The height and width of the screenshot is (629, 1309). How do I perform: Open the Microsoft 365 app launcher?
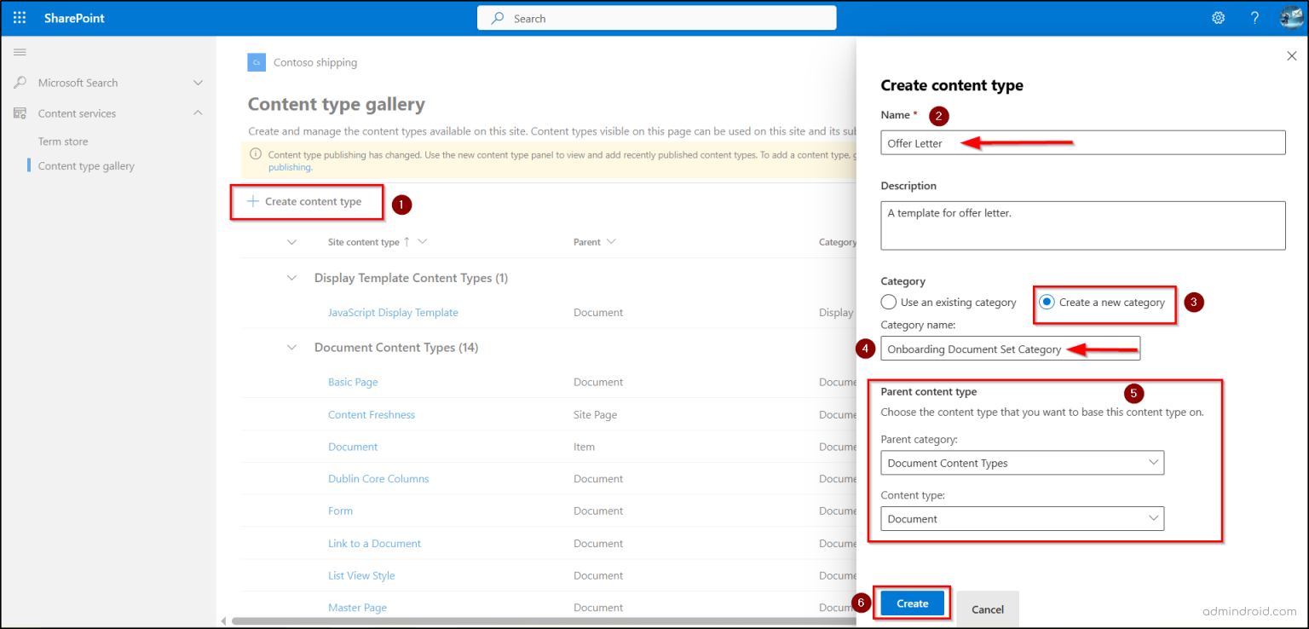(x=19, y=17)
